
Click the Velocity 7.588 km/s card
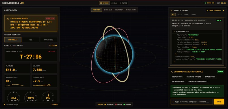coord(44,68)
